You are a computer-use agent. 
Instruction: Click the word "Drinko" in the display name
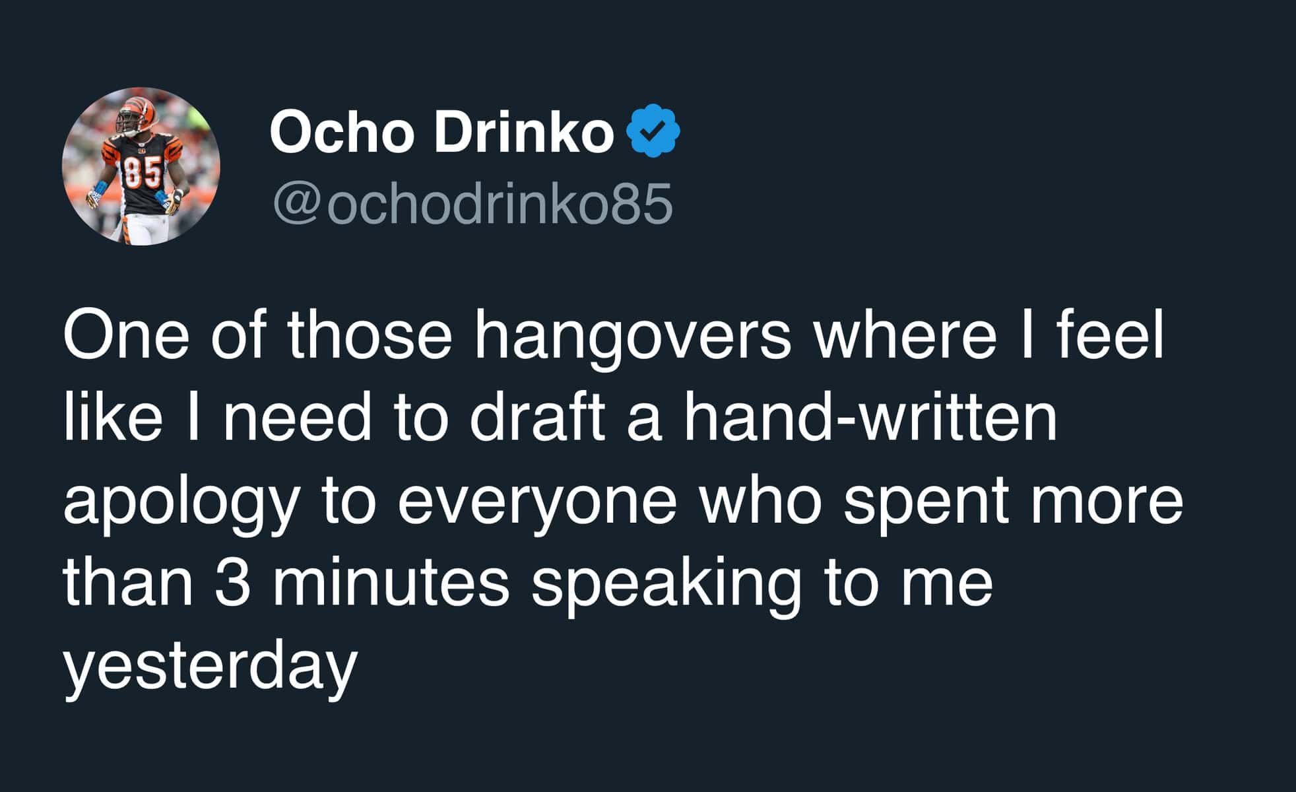(525, 132)
